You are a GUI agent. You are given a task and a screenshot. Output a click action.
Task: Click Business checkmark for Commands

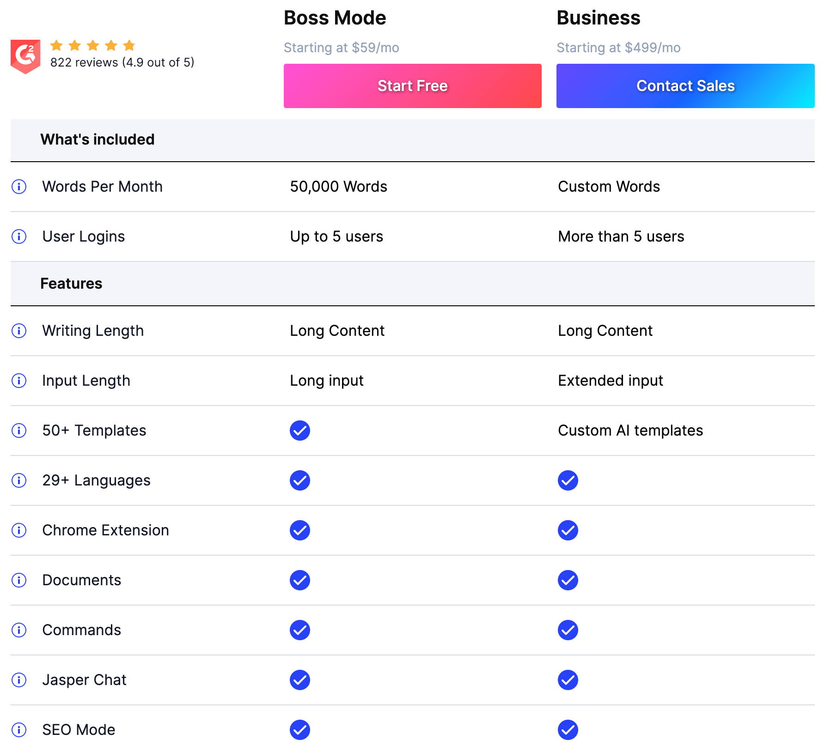(x=568, y=630)
